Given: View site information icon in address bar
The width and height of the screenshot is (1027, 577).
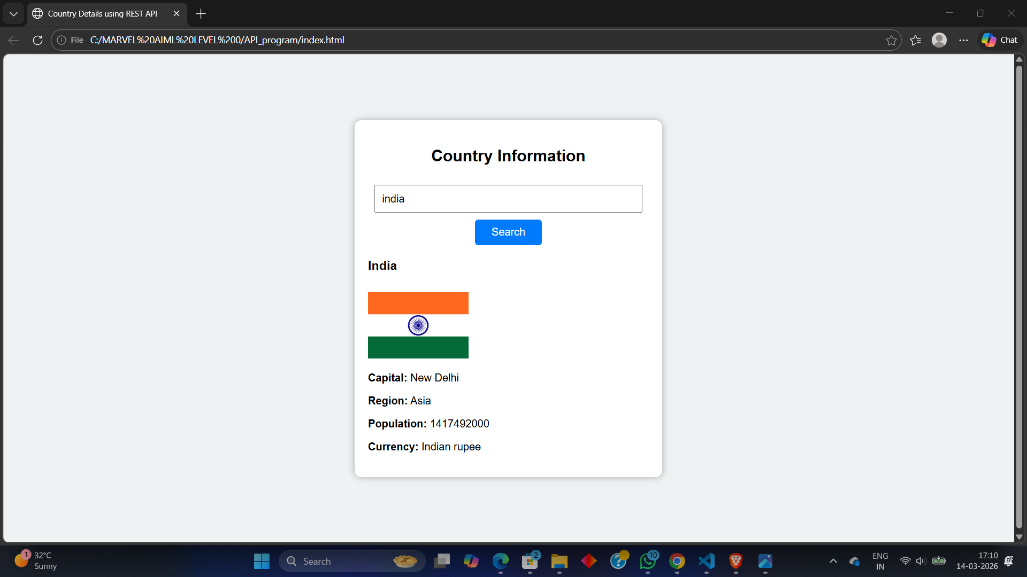Looking at the screenshot, I should point(62,40).
